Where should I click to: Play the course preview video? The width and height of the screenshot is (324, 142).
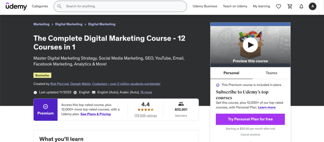(250, 45)
